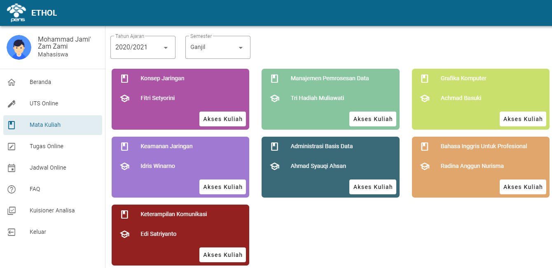The width and height of the screenshot is (552, 268).
Task: Open the Tahun Ajaran dropdown
Action: coord(143,47)
